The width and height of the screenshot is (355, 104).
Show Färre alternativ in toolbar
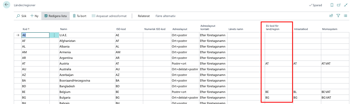(166, 16)
